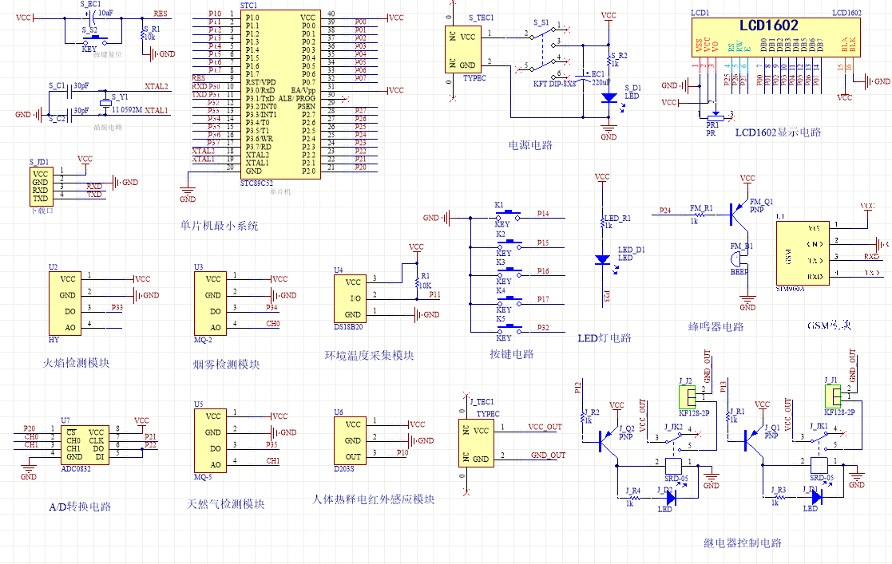Select the FM_R1 1k resistor

coord(700,215)
